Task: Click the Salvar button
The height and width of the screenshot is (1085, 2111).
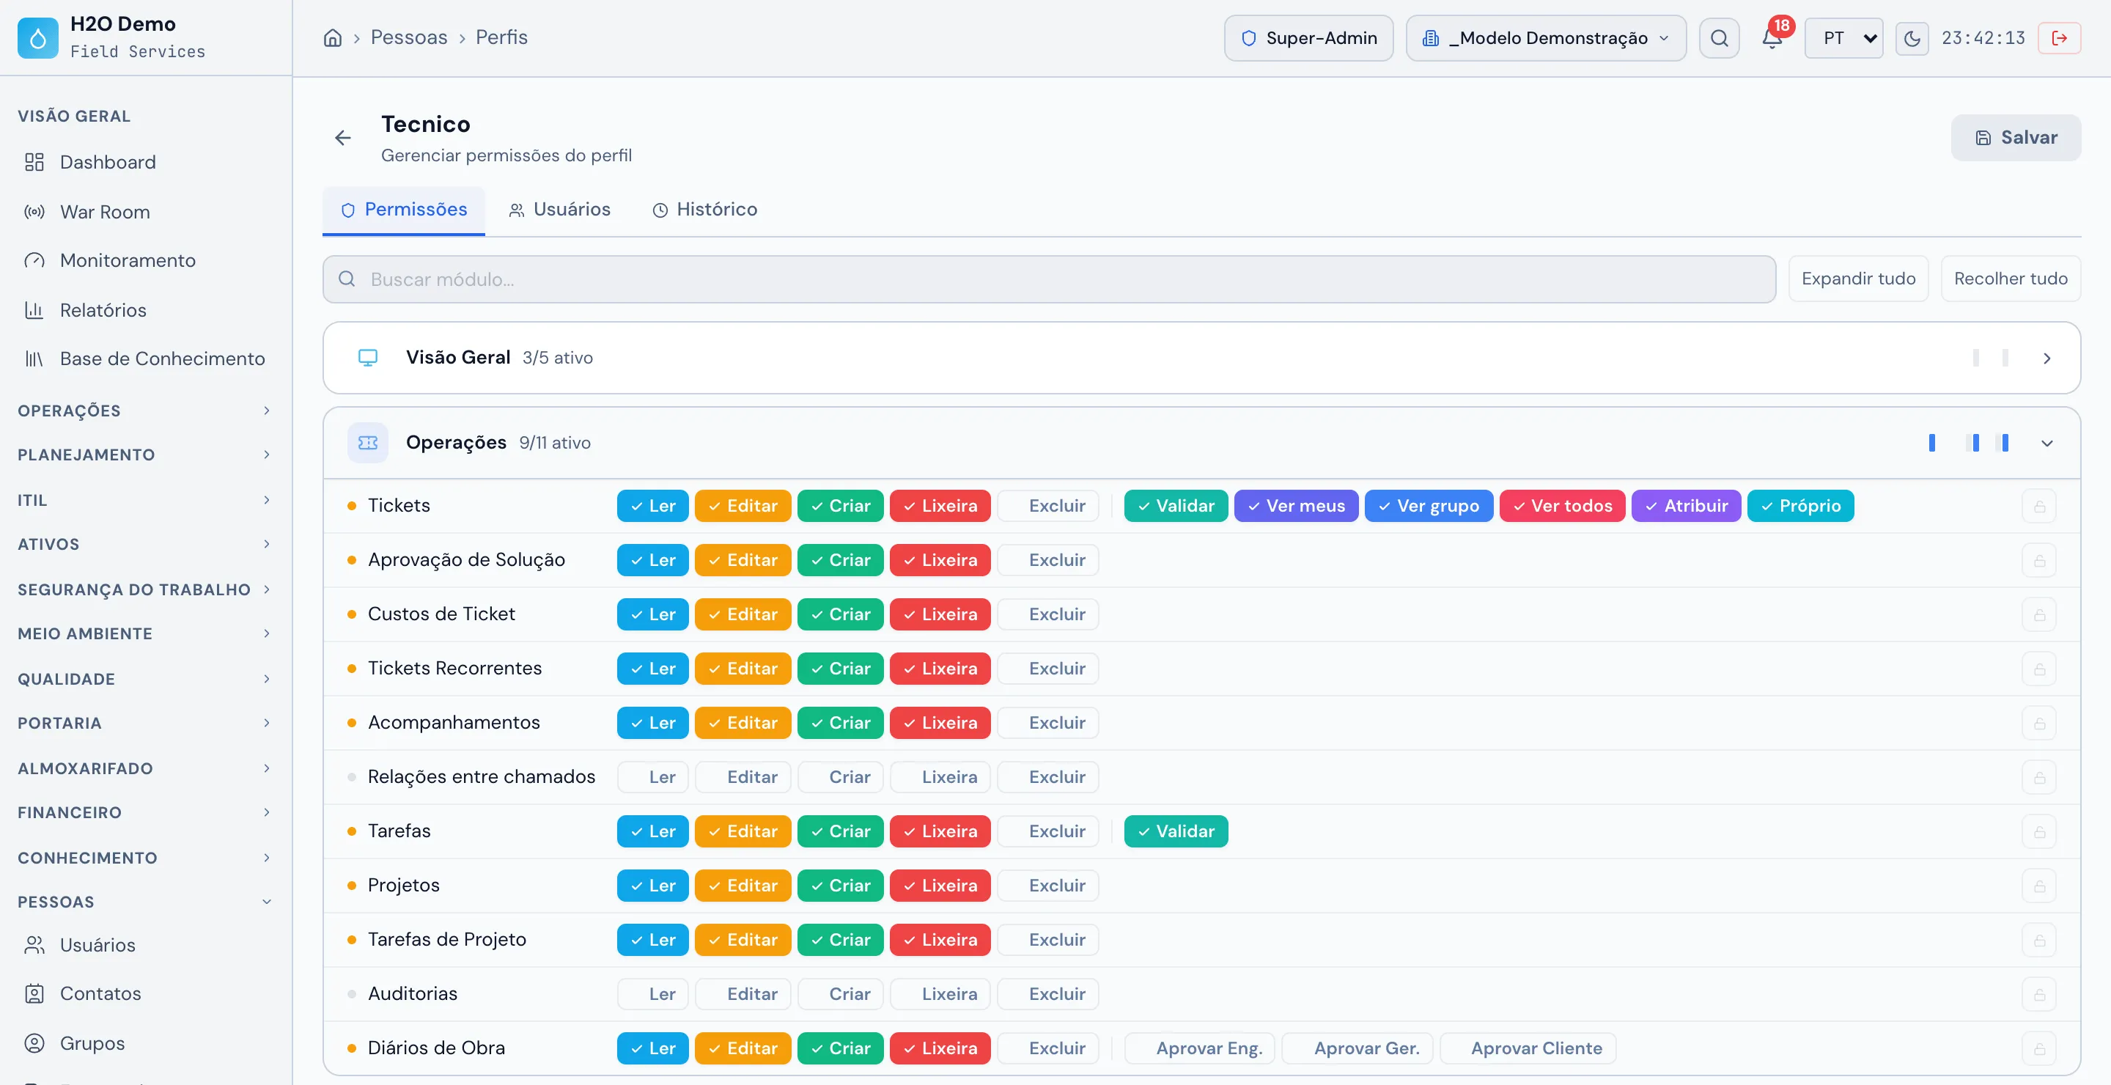Action: pos(2015,138)
